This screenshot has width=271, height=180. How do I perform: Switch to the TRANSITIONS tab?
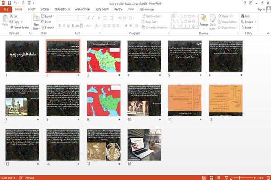62,9
